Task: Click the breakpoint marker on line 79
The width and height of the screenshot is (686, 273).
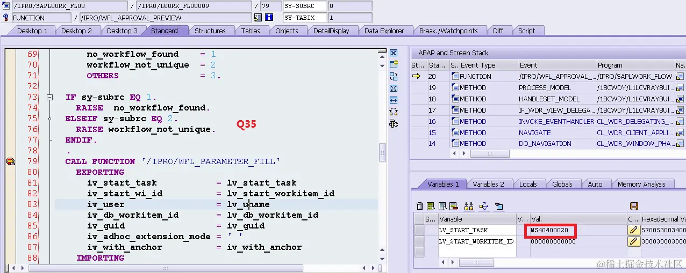Action: 10,161
